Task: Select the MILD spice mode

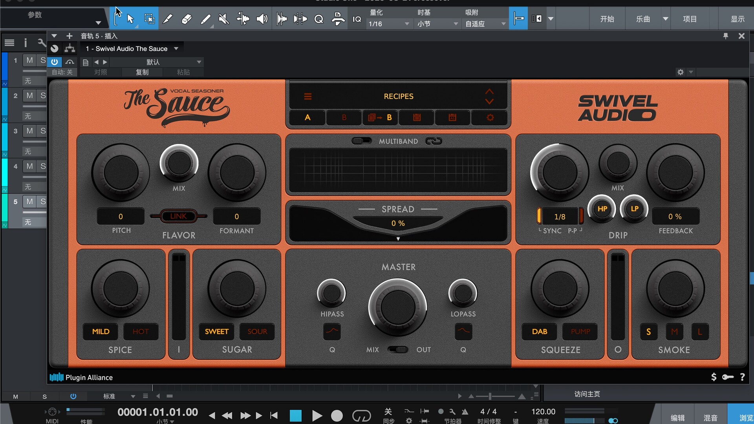Action: pos(101,331)
